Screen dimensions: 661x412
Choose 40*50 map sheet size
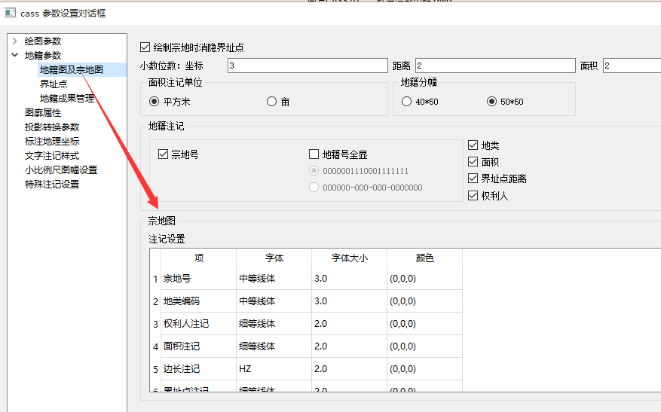click(407, 102)
